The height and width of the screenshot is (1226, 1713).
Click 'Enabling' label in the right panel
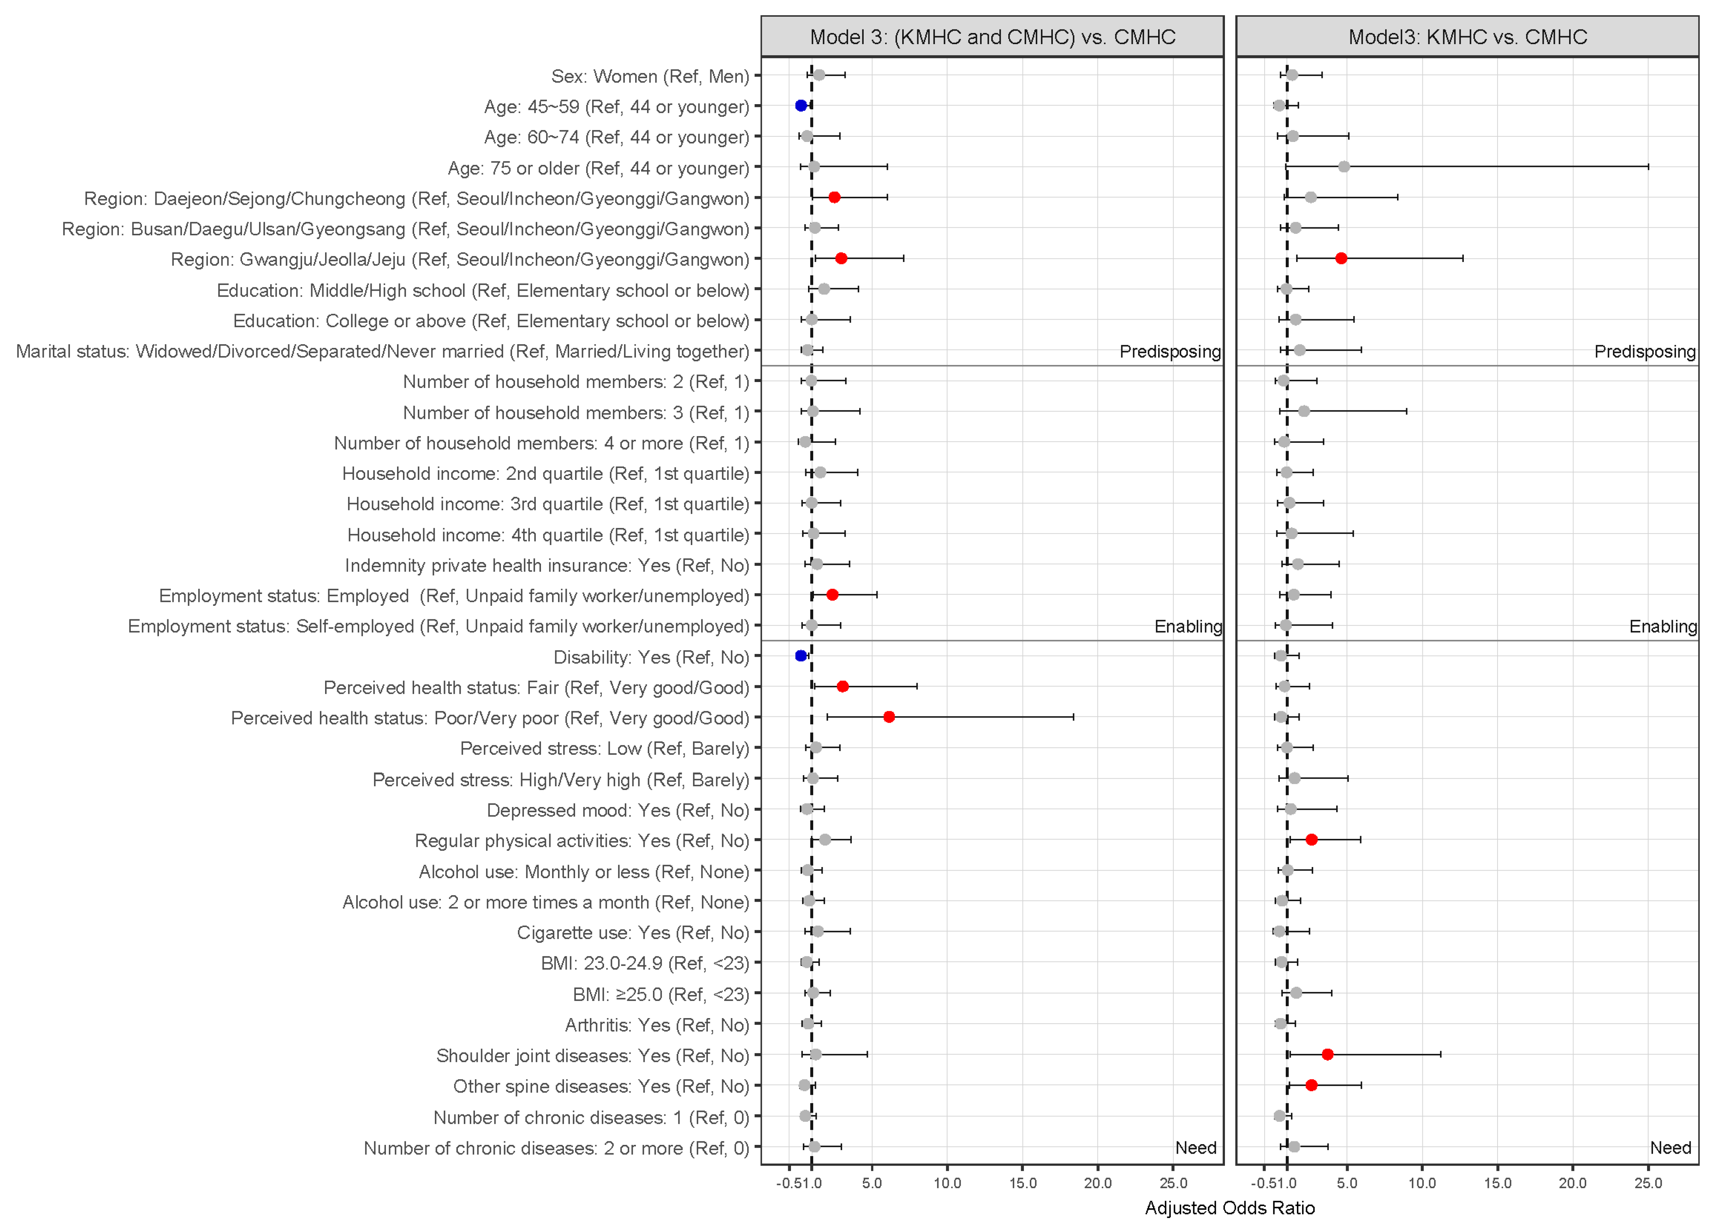(x=1663, y=627)
